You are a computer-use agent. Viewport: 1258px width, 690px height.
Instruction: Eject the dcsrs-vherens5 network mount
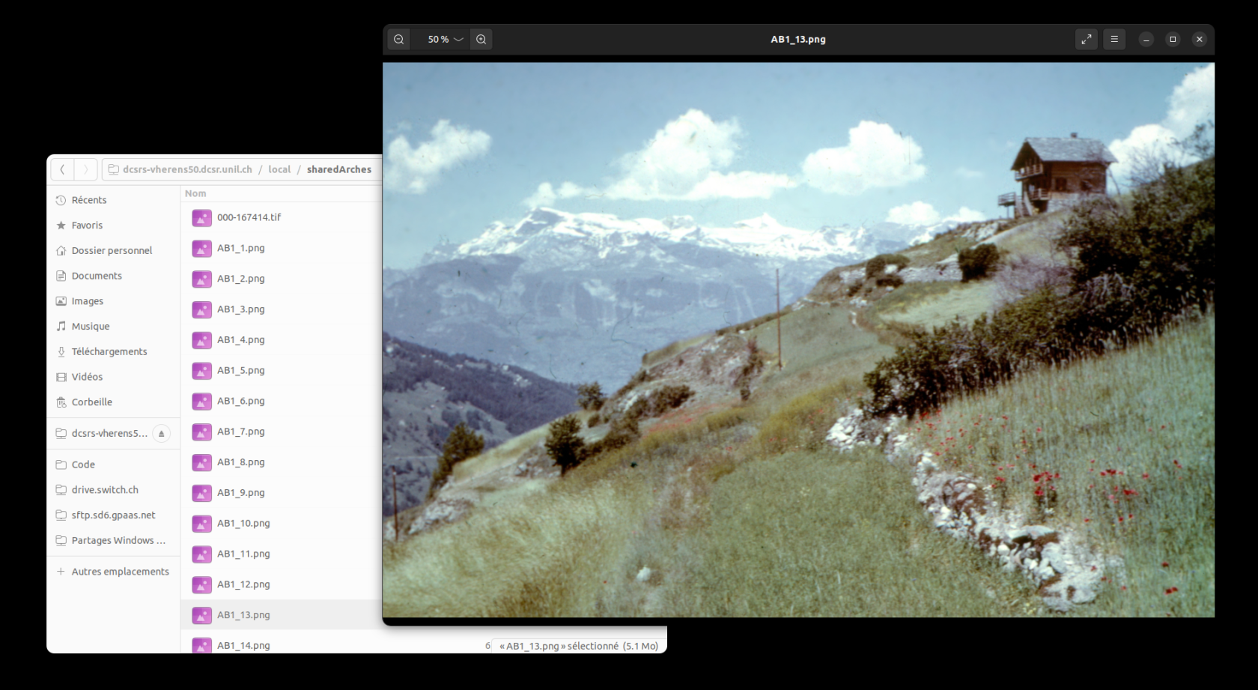161,434
